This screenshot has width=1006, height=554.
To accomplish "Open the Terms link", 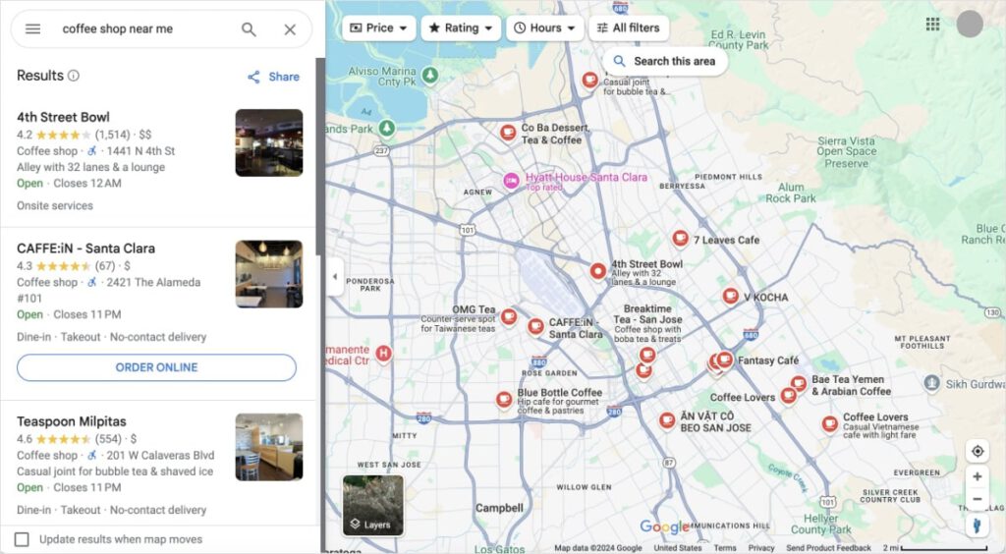I will pos(725,547).
